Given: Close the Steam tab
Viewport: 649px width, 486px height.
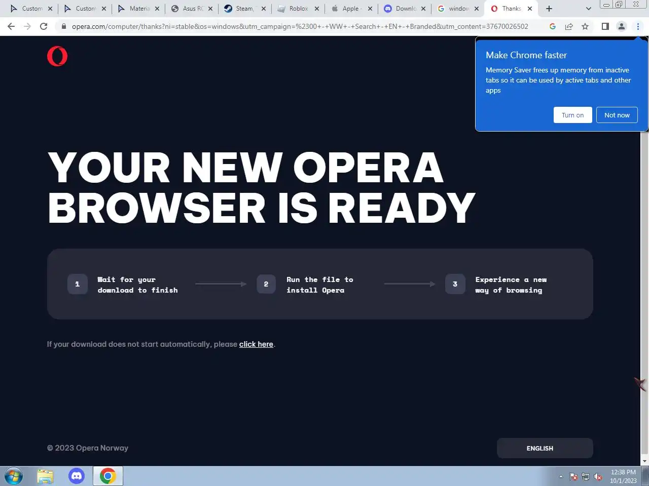Looking at the screenshot, I should [264, 9].
